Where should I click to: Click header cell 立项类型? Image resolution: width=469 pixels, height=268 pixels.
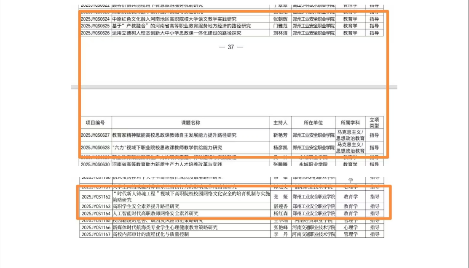tap(374, 122)
